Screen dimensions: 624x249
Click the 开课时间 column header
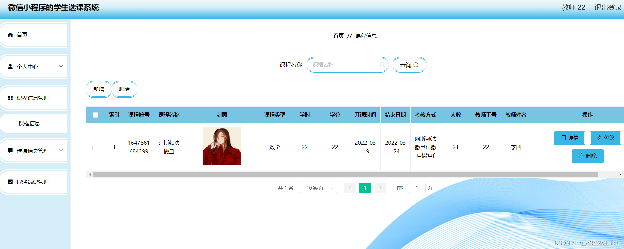coord(365,115)
